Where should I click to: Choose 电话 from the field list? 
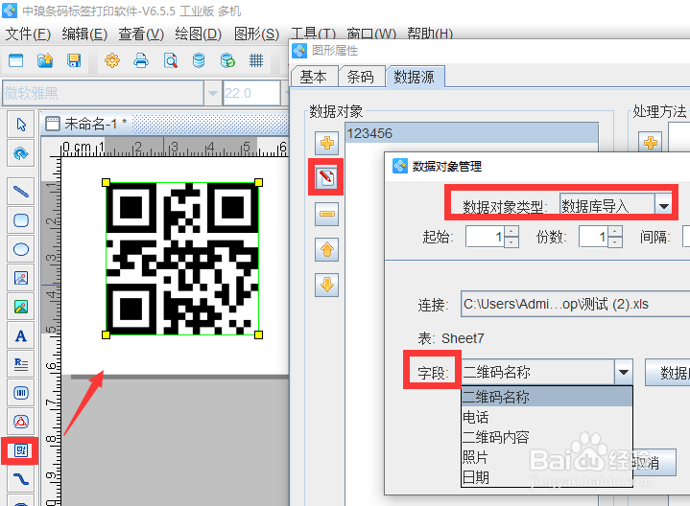pos(547,417)
